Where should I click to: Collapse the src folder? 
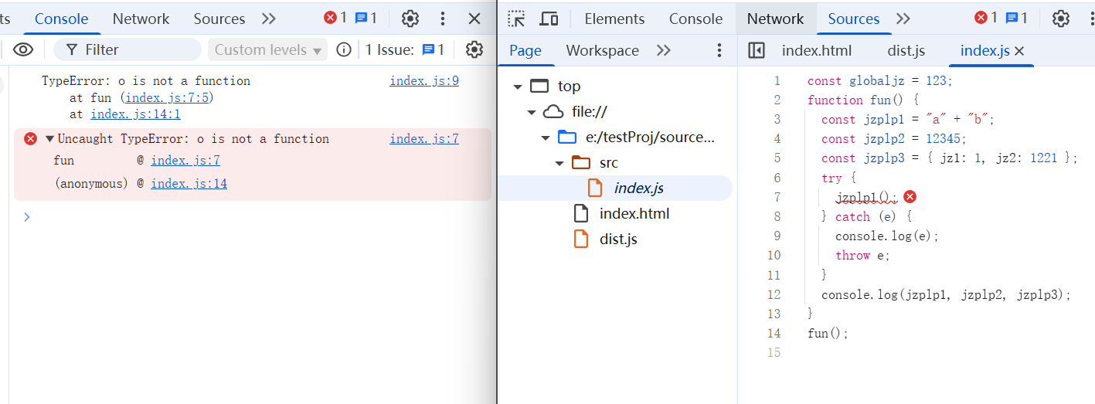pos(559,163)
